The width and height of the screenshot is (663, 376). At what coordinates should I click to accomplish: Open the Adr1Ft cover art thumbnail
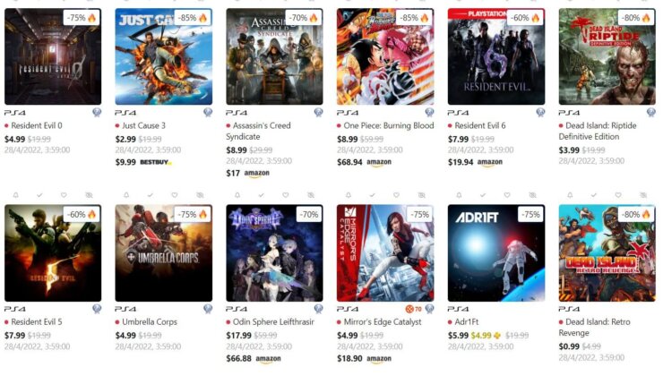pos(496,253)
